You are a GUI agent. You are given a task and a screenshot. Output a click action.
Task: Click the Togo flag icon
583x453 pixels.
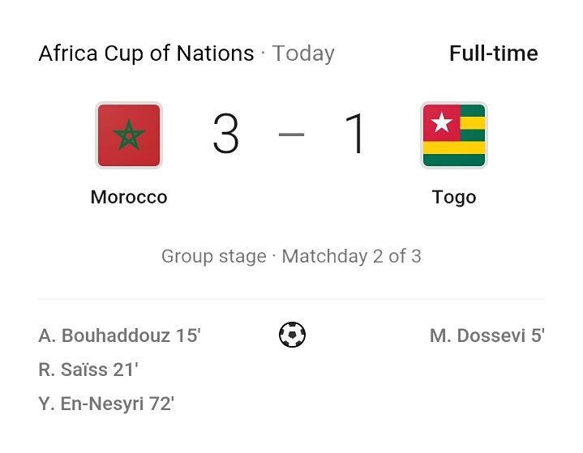click(x=453, y=135)
